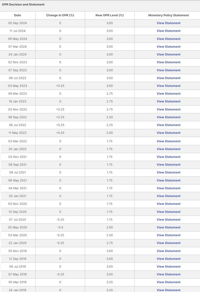Click the New OPR Level (%) header
This screenshot has width=200, height=293.
click(x=110, y=15)
